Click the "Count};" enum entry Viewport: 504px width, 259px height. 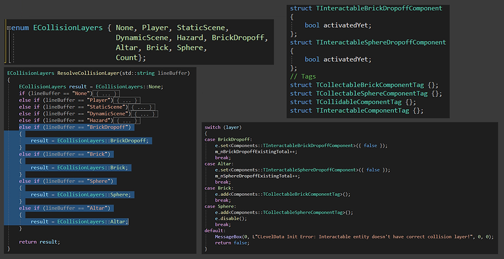[x=131, y=57]
